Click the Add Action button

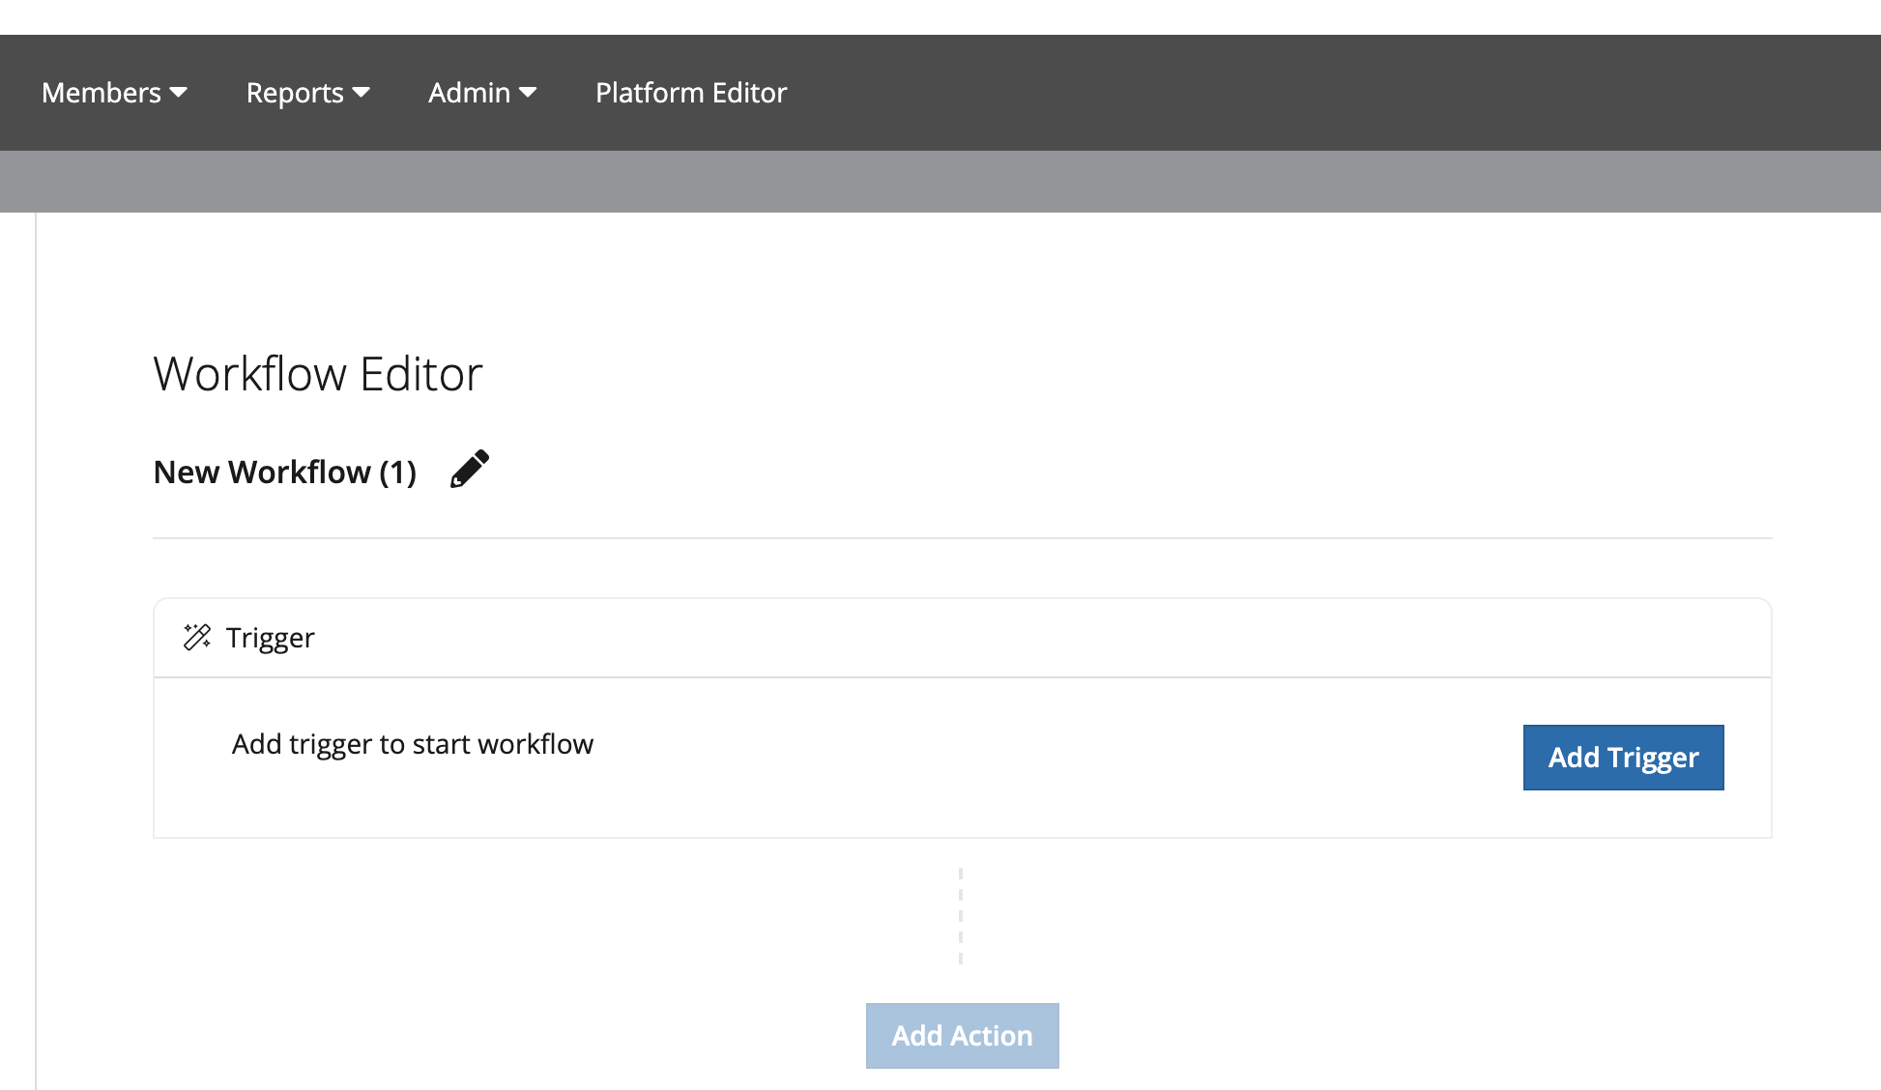(x=962, y=1036)
